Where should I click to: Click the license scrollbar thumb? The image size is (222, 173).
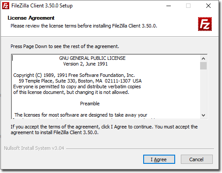click(x=203, y=66)
